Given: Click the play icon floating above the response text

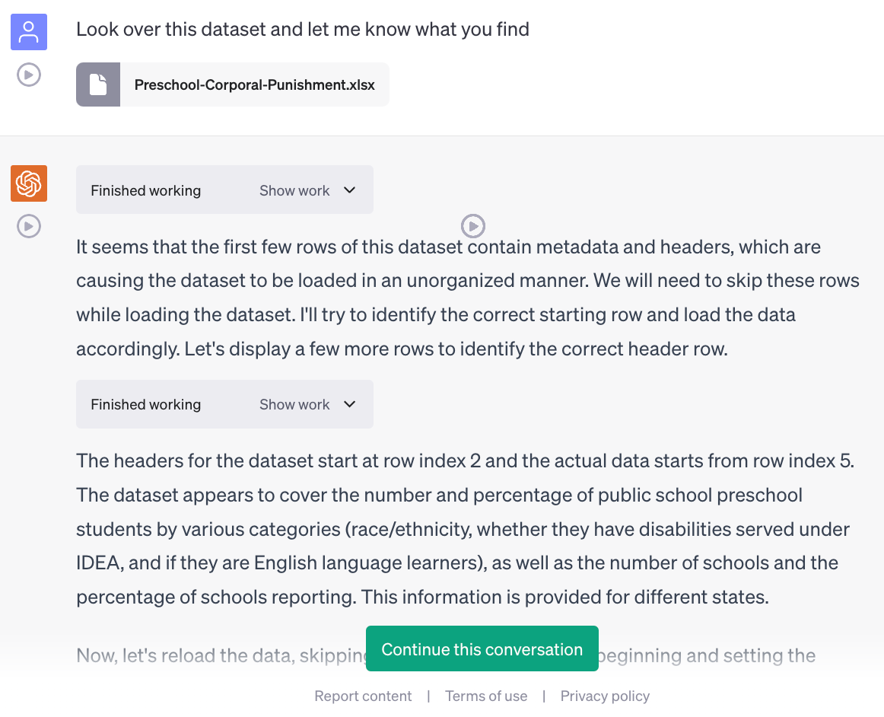Looking at the screenshot, I should (x=473, y=225).
